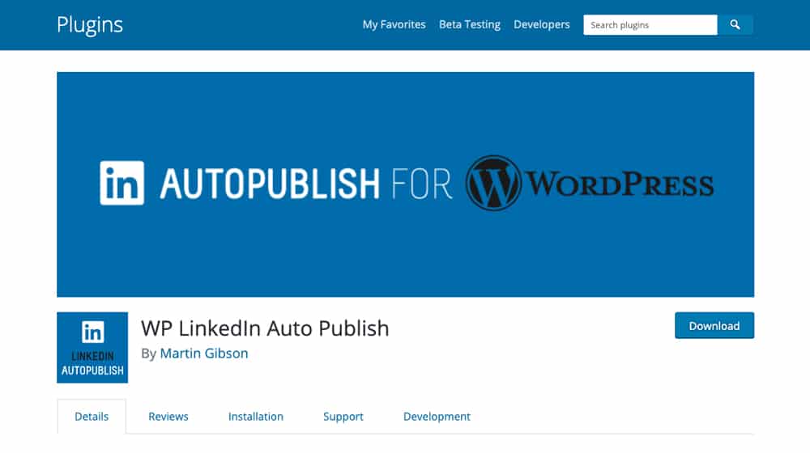The image size is (810, 453).
Task: Focus the Search plugins input field
Action: pyautogui.click(x=650, y=25)
